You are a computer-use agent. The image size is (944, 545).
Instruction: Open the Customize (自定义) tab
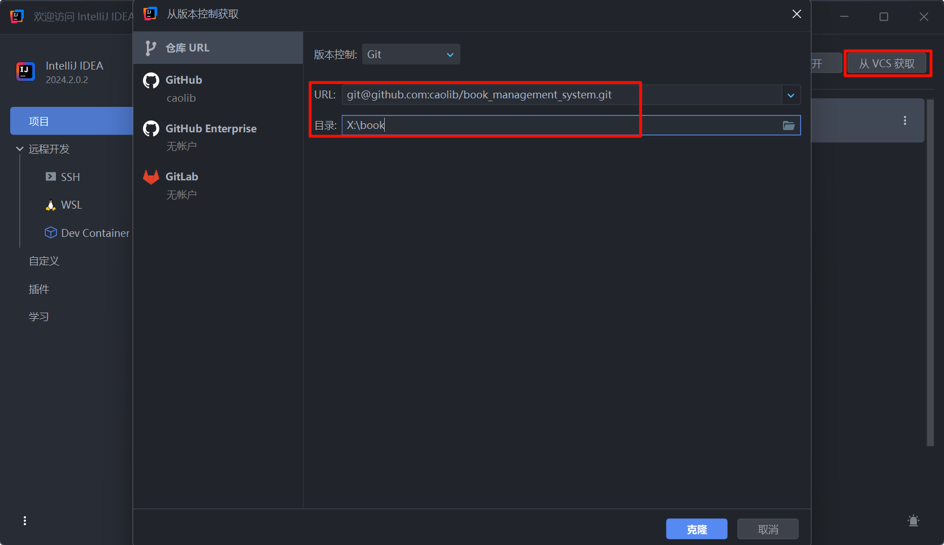[x=44, y=261]
